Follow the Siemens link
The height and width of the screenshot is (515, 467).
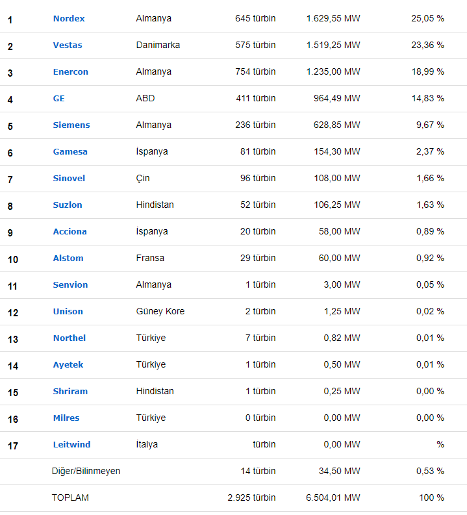(x=71, y=125)
